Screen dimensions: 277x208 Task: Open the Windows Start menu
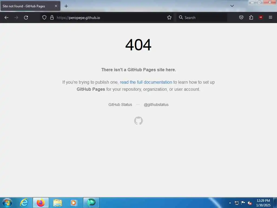click(7, 203)
